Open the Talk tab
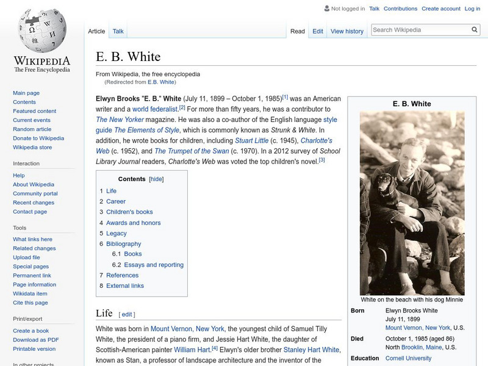Screen dimensions: 488x366 [118, 31]
